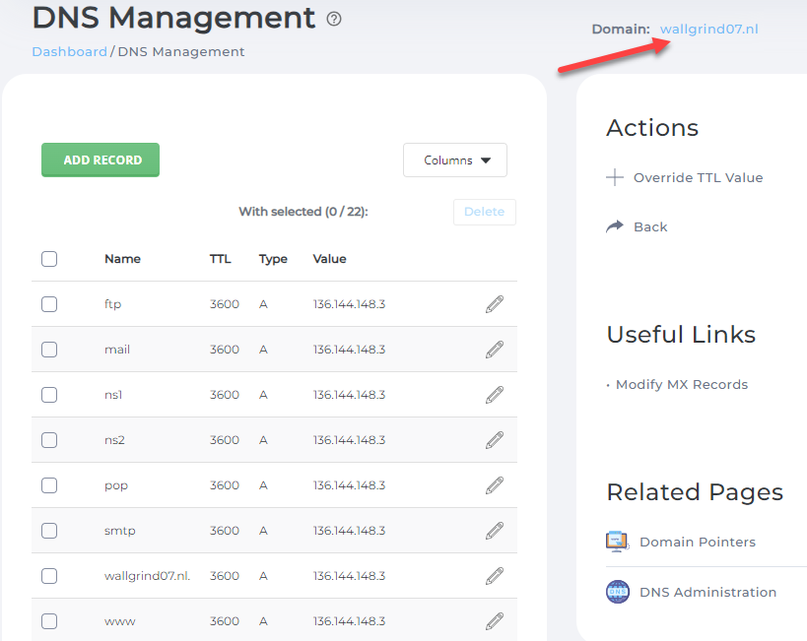Open the Columns dropdown
This screenshot has height=641, width=807.
[455, 160]
